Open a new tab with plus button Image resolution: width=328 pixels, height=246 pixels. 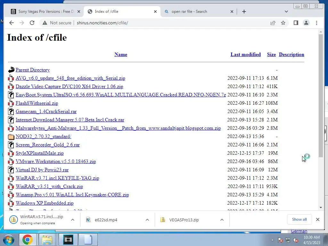point(244,12)
